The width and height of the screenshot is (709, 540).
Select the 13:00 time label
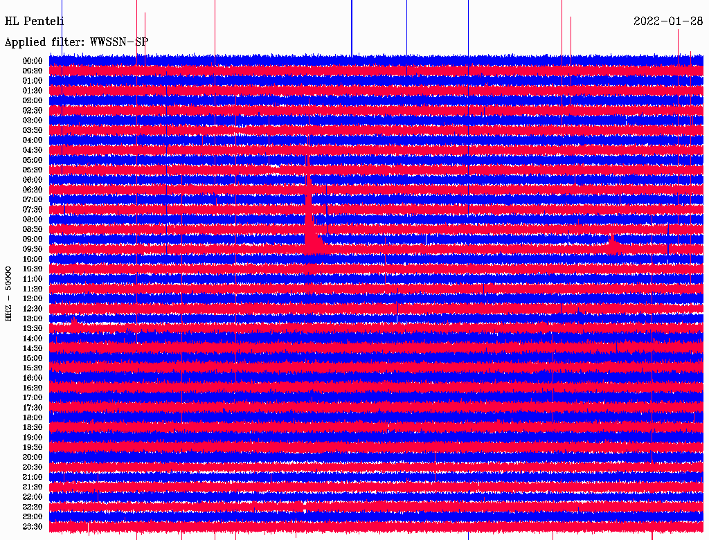pos(33,319)
